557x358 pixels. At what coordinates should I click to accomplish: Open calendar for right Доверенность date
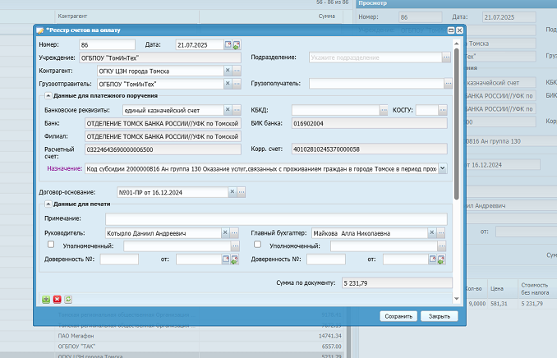[433, 259]
